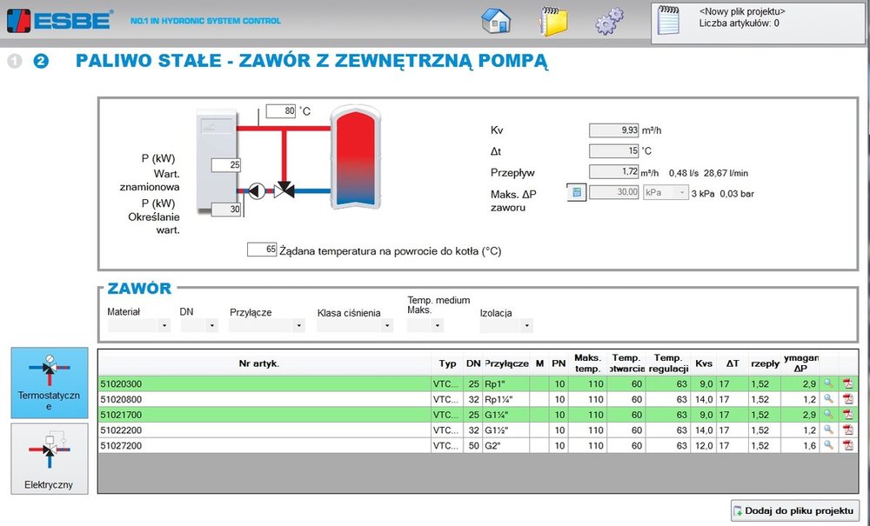
Task: Click the home icon in the toolbar
Action: click(496, 19)
